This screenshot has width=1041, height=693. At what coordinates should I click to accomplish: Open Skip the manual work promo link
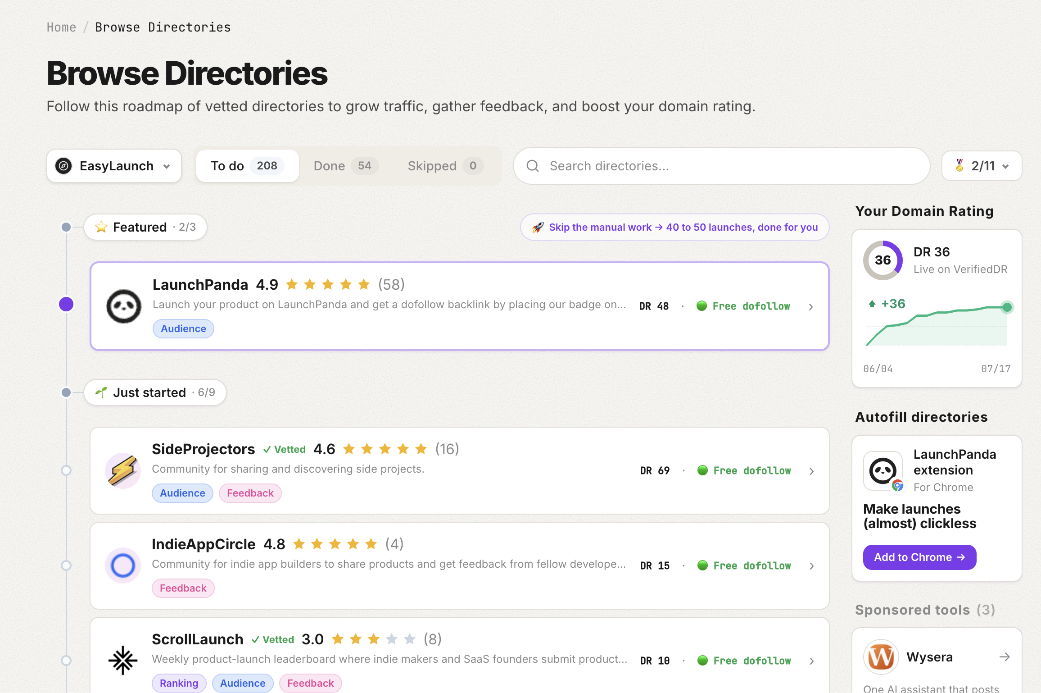click(x=675, y=227)
